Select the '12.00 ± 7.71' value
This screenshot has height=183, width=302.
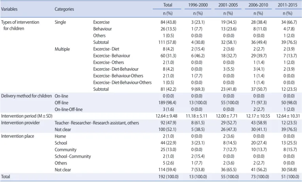click(x=227, y=116)
